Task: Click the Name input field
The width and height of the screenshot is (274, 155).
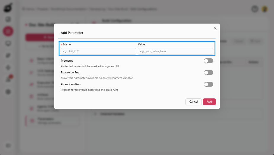Action: (x=98, y=51)
